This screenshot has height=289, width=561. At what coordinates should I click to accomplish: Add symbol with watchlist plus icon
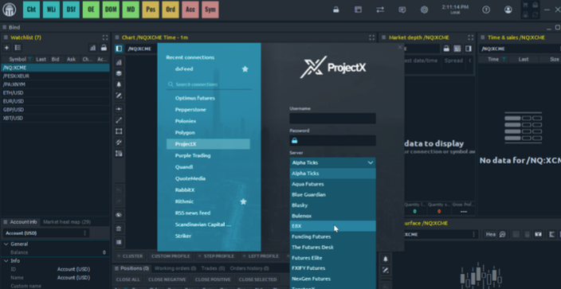[7, 48]
